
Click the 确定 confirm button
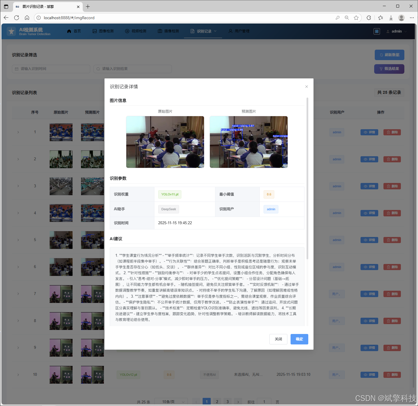coord(299,339)
